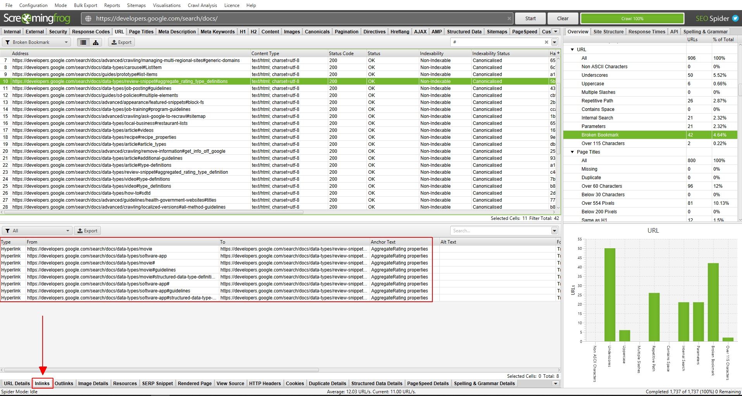This screenshot has height=396, width=742.
Task: Show more top tabs via overflow arrow
Action: 556,31
